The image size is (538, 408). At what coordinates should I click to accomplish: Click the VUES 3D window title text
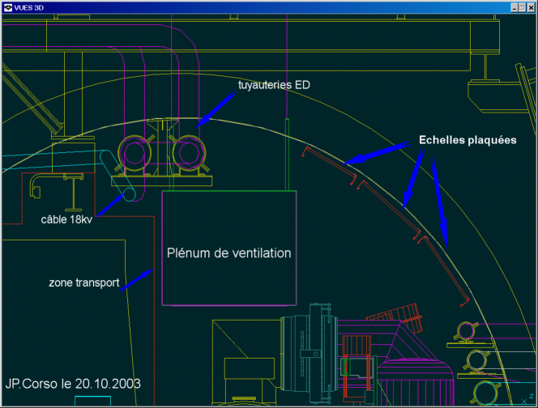click(29, 7)
